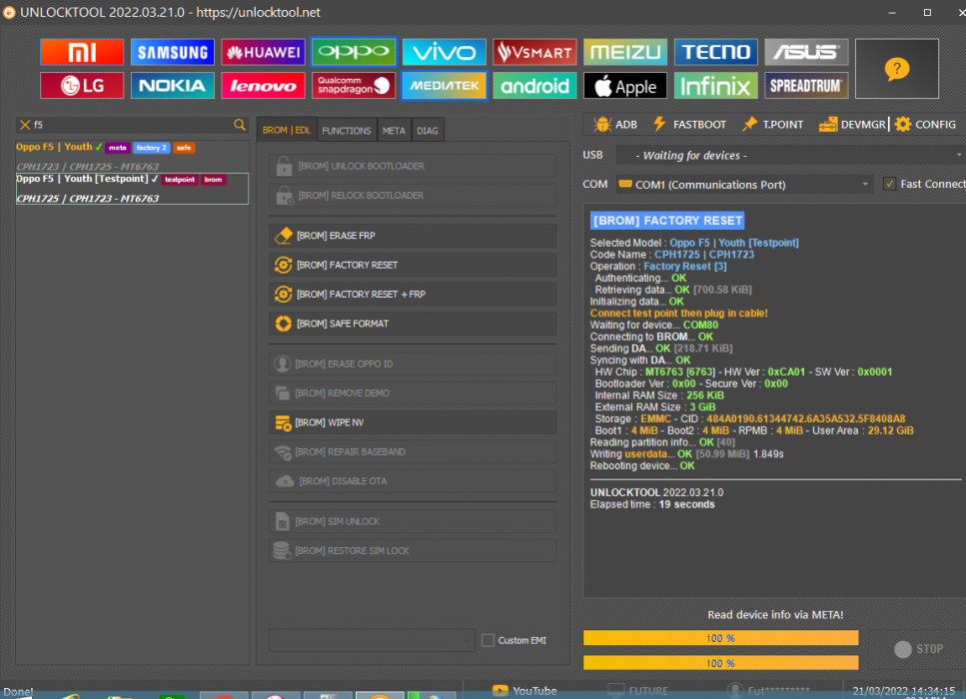The width and height of the screenshot is (966, 699).
Task: Click [BROM] DISABLE OTA button
Action: (413, 481)
